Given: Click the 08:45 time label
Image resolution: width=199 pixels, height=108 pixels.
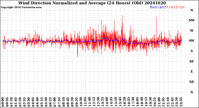Looking at the screenshot, I should tap(68, 102).
